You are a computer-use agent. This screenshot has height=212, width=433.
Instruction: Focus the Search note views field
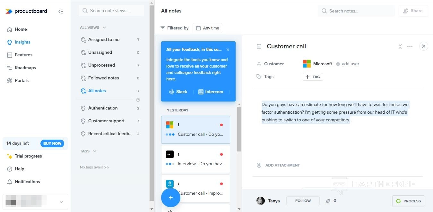click(111, 11)
